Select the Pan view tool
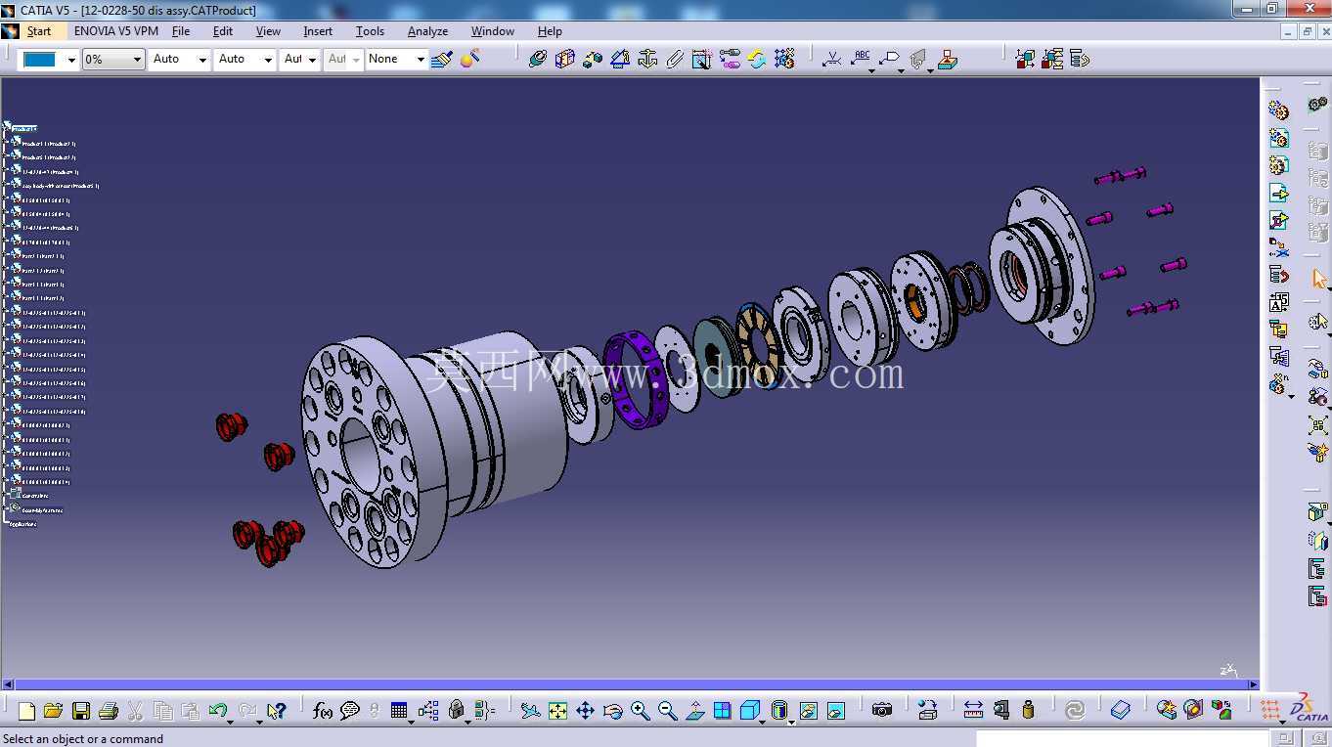The width and height of the screenshot is (1332, 747). (x=585, y=711)
